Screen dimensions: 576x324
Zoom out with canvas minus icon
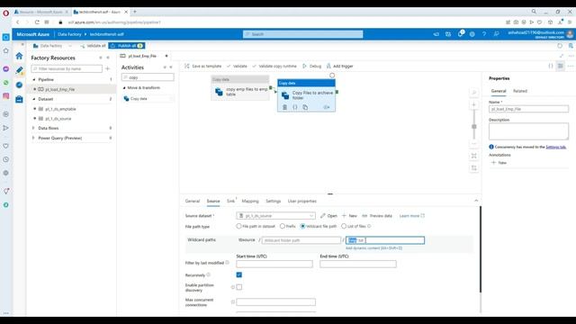[474, 144]
